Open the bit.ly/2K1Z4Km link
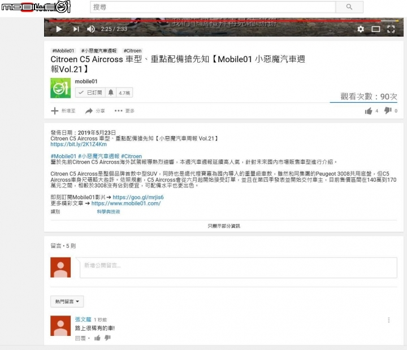This screenshot has height=350, width=407. click(x=79, y=145)
